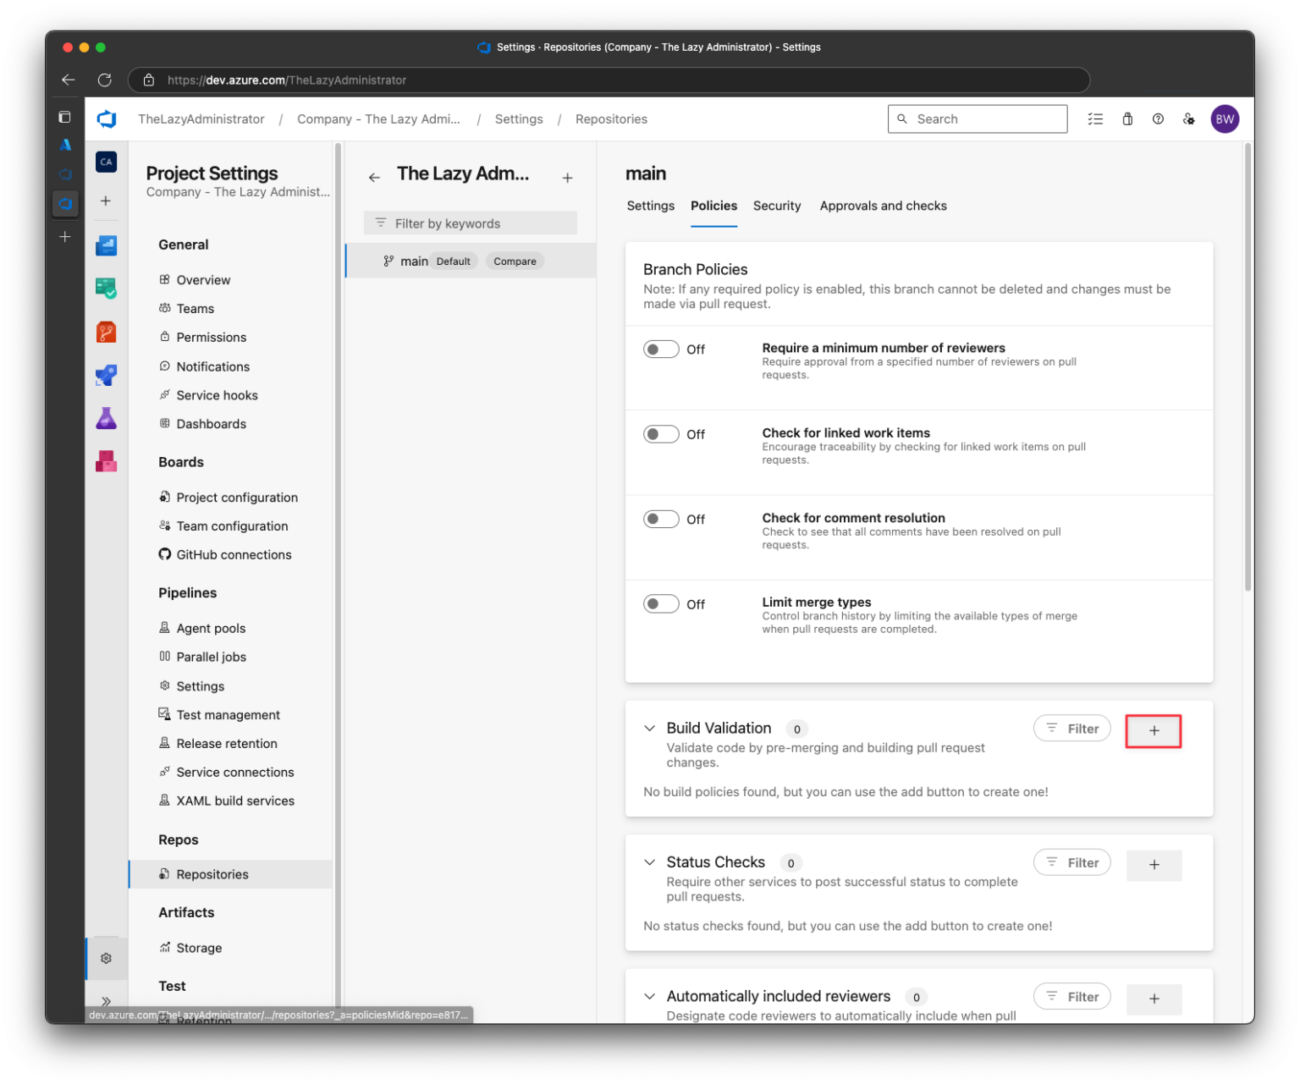Turn on Limit merge types
The image size is (1300, 1084).
pos(661,603)
